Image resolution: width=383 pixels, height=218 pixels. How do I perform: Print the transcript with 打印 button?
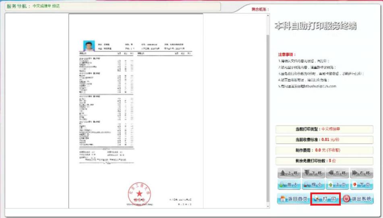[326, 199]
